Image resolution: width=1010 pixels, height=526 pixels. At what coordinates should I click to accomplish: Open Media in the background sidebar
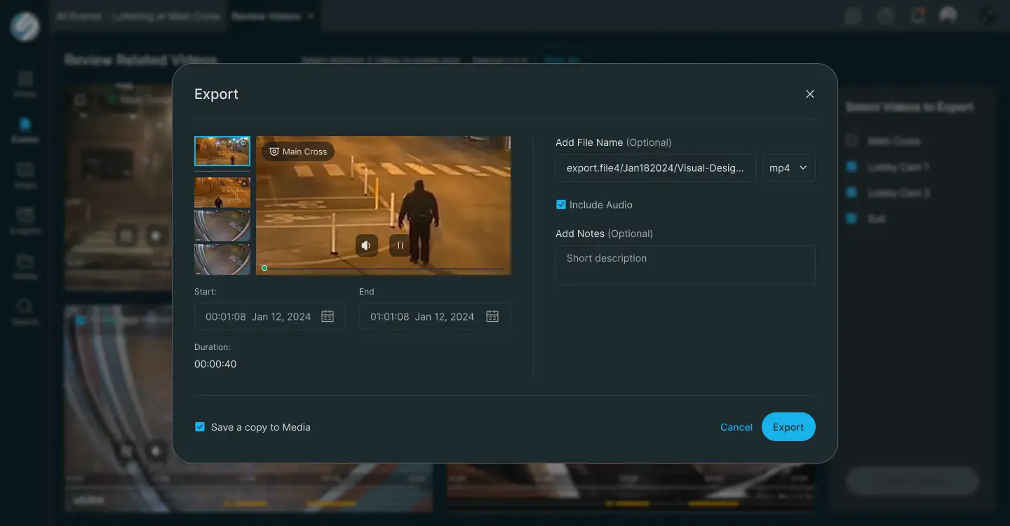click(x=25, y=267)
